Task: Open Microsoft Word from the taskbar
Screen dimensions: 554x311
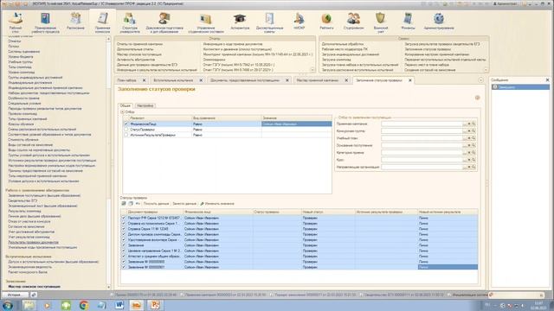Action: click(119, 305)
